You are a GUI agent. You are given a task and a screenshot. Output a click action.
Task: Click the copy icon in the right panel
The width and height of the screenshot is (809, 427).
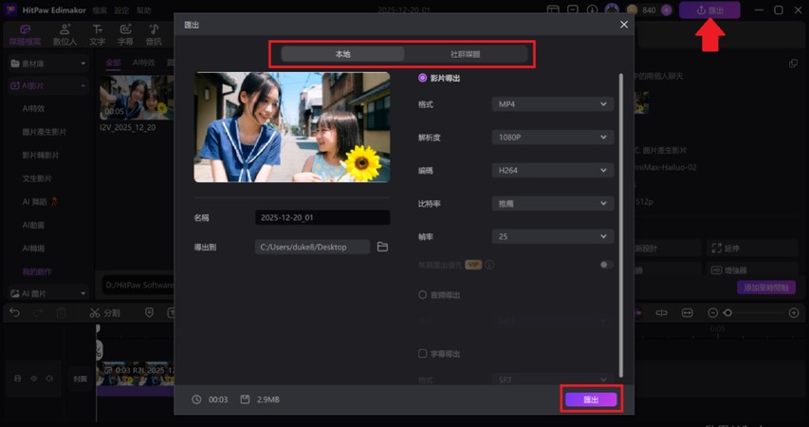click(x=793, y=64)
